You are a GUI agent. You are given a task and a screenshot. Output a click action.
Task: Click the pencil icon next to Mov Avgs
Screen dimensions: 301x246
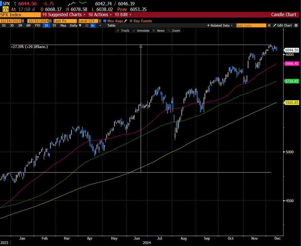click(x=125, y=21)
